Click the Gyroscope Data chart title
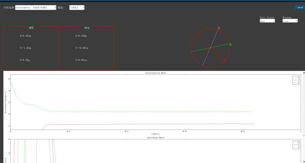This screenshot has height=163, width=305. (155, 138)
